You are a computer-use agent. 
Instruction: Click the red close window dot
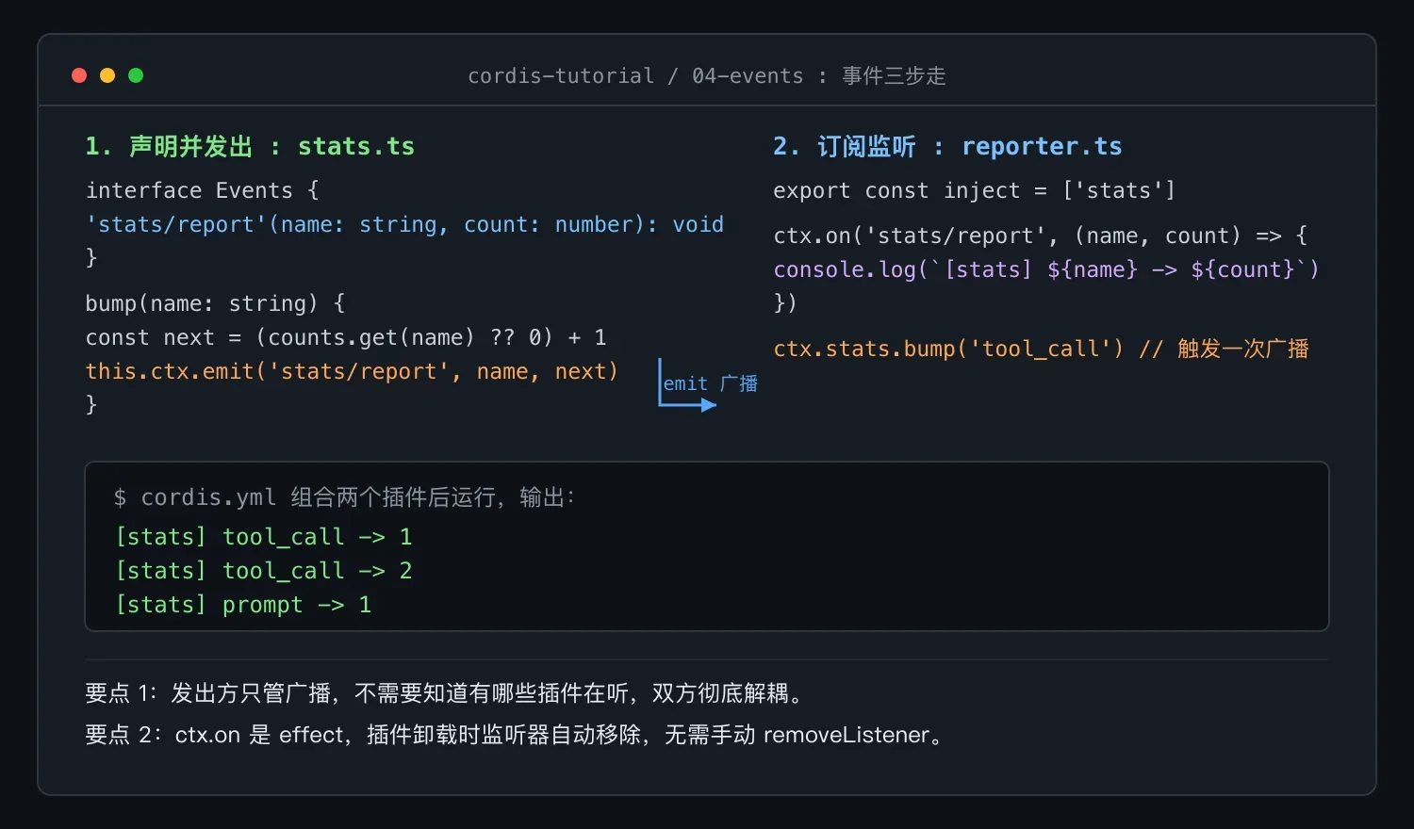[79, 75]
